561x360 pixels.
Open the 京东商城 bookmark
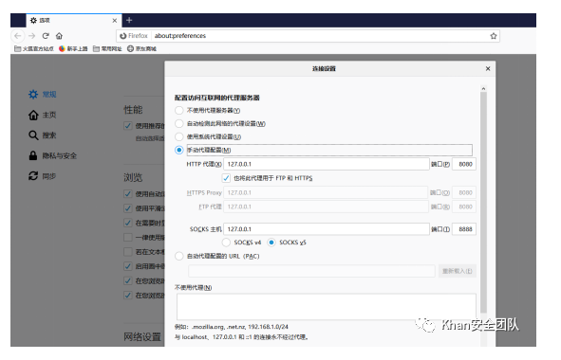[x=141, y=48]
